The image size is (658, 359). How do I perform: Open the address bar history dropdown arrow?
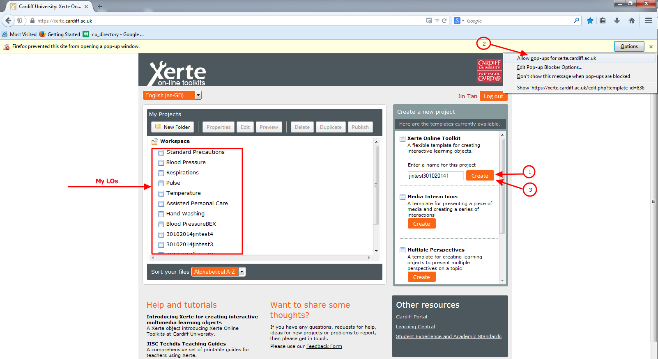tap(437, 21)
